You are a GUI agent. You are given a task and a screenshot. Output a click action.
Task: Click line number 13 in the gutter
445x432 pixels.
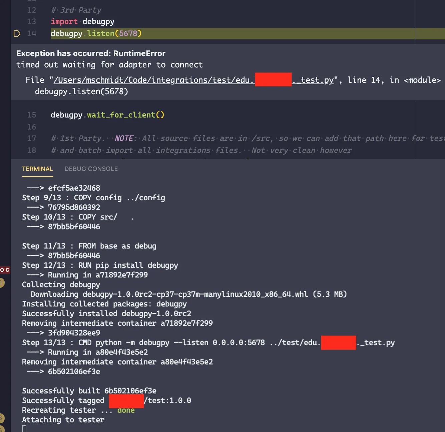(x=32, y=21)
